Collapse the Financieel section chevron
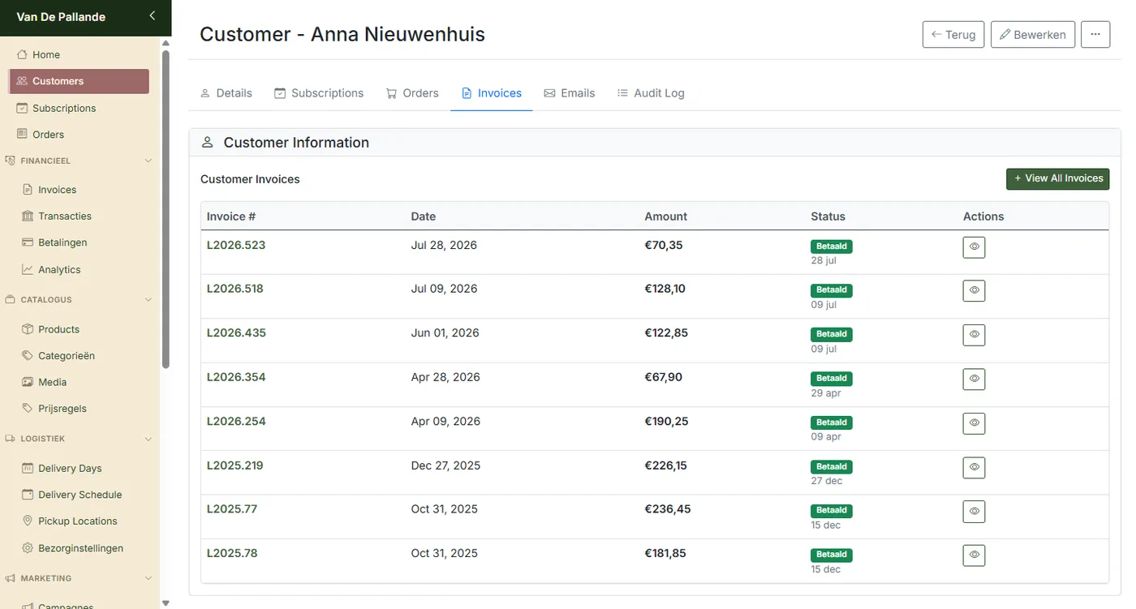This screenshot has width=1136, height=609. pyautogui.click(x=148, y=161)
